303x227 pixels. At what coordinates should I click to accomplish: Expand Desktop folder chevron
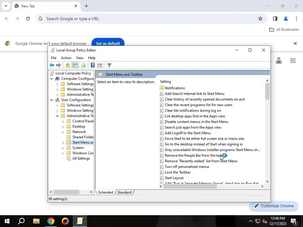coord(63,127)
